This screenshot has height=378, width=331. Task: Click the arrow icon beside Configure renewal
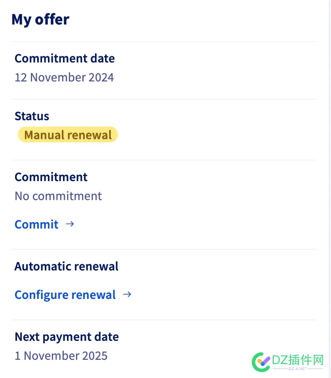click(127, 295)
